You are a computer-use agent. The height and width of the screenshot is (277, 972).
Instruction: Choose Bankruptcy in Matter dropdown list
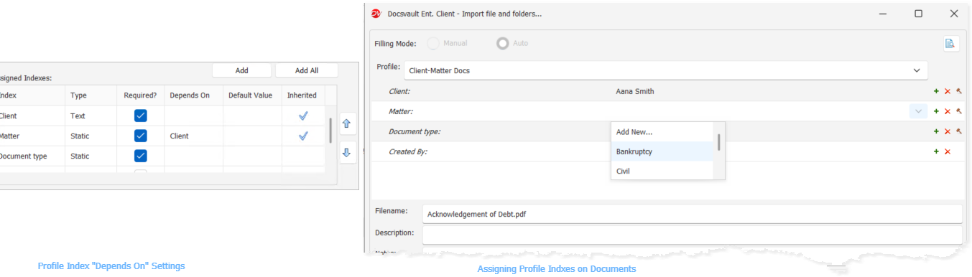click(x=662, y=151)
